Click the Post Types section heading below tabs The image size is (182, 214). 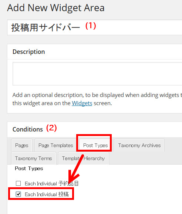29,168
